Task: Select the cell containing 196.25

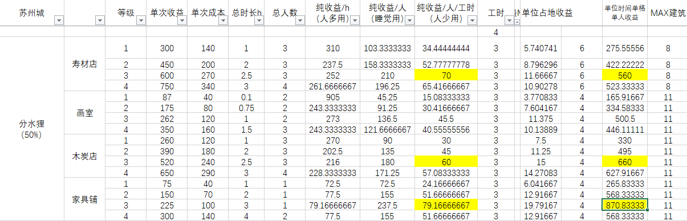Action: pyautogui.click(x=388, y=85)
